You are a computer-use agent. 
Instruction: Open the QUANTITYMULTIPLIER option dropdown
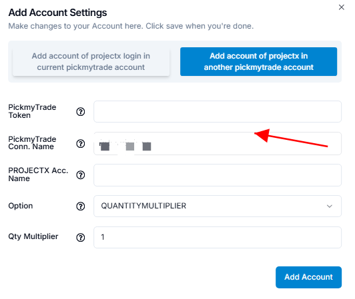pyautogui.click(x=218, y=206)
